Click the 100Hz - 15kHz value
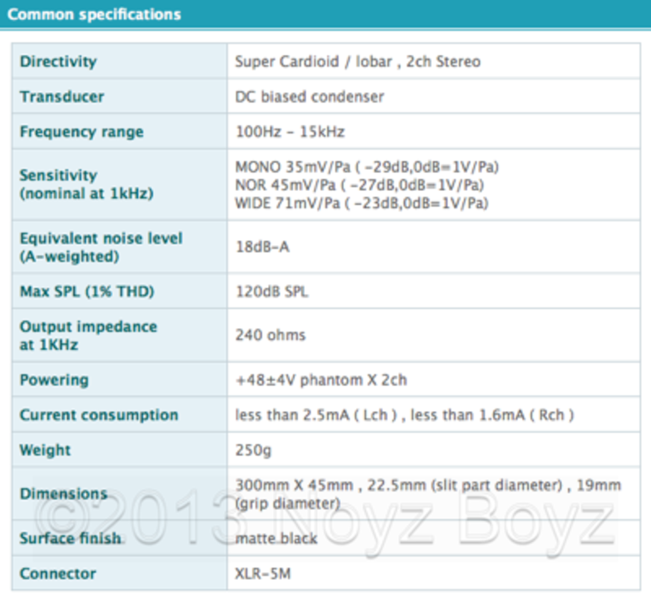The width and height of the screenshot is (651, 602). (x=290, y=132)
